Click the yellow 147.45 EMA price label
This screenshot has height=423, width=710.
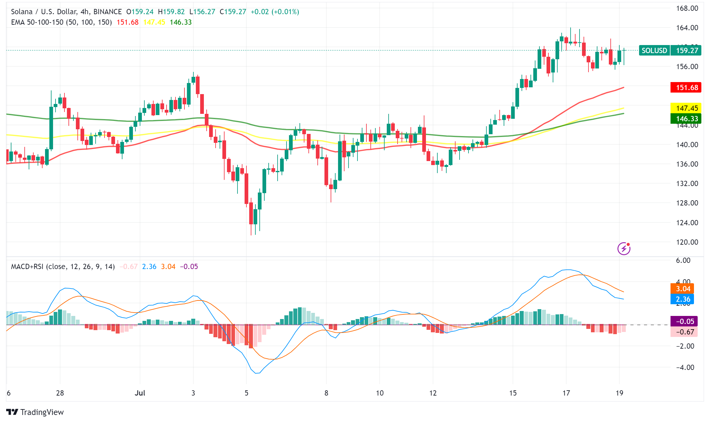pyautogui.click(x=686, y=108)
